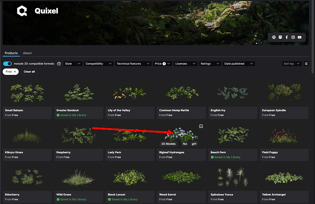Switch to the About tab
315x204 pixels.
point(27,53)
